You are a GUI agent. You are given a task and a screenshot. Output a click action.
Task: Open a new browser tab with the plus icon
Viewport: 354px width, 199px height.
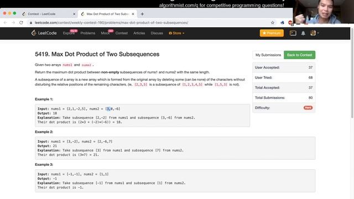pyautogui.click(x=142, y=14)
